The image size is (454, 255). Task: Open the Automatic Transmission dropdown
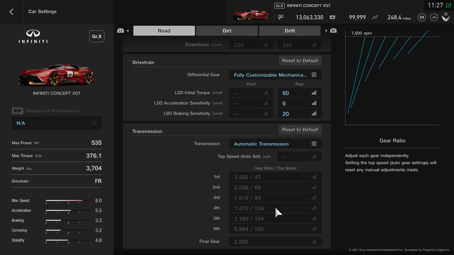tap(275, 144)
